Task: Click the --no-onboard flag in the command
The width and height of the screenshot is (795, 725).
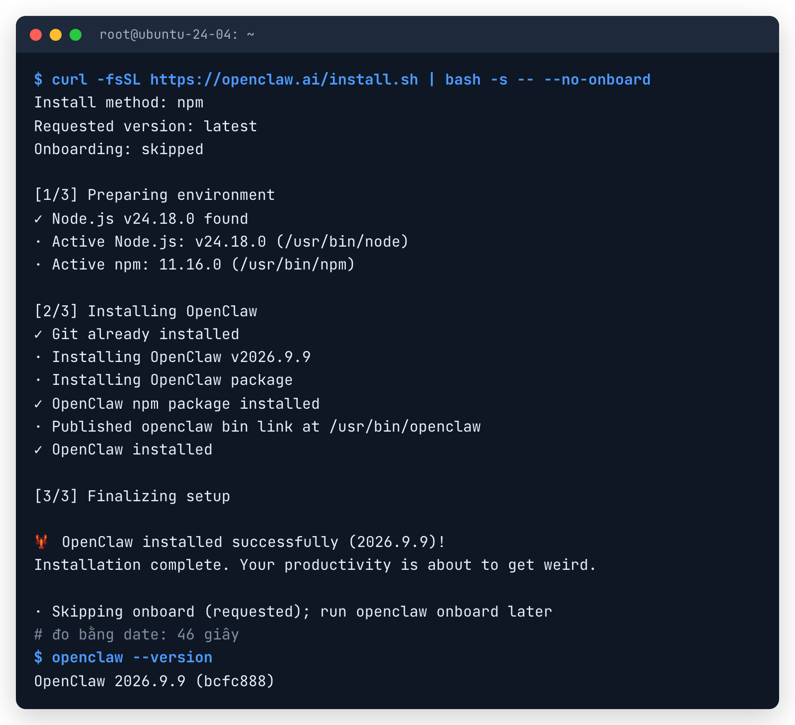Action: 598,80
